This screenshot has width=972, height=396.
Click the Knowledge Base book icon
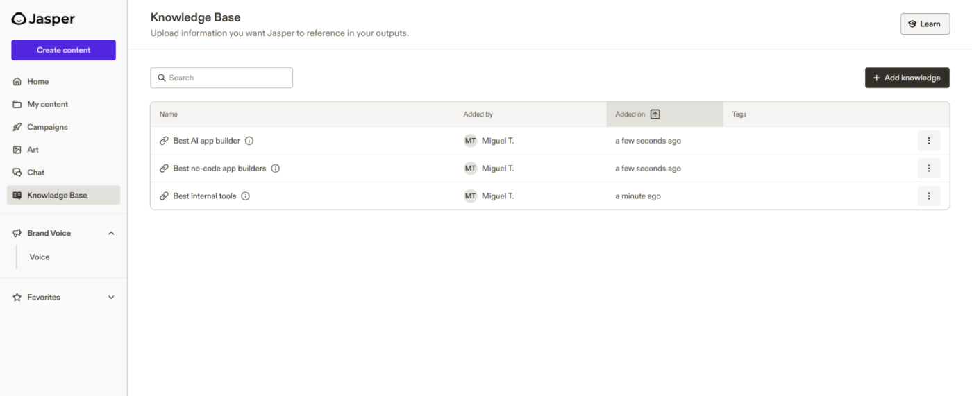[x=17, y=196]
